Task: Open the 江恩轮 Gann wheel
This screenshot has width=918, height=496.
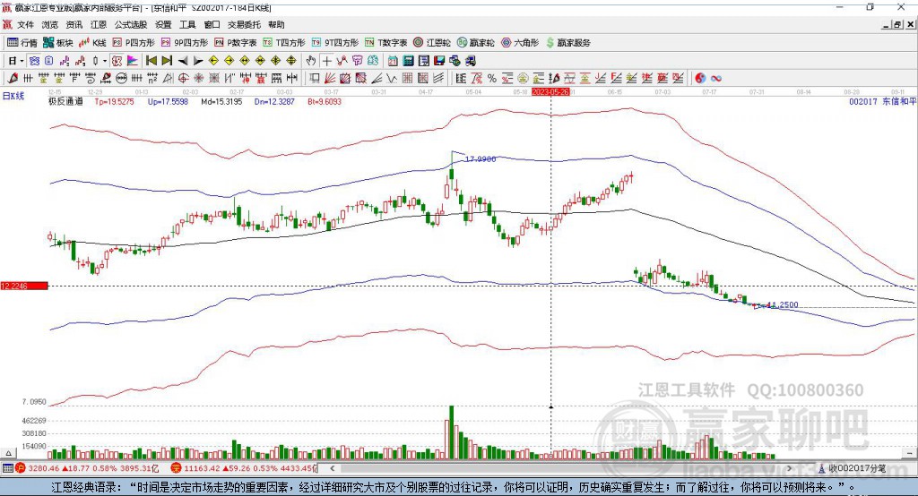Action: coord(432,43)
